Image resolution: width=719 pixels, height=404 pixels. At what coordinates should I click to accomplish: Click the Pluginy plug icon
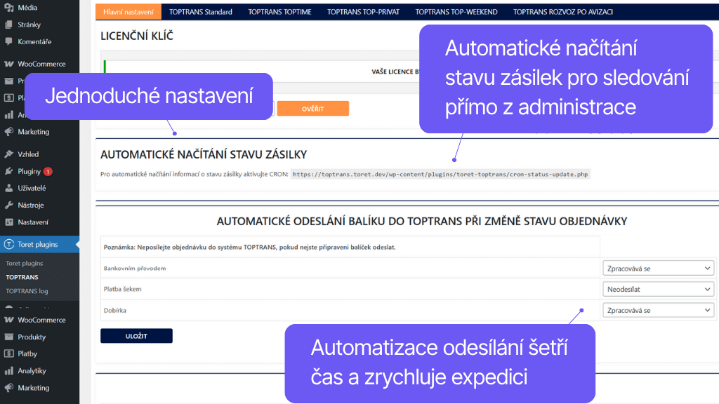point(8,170)
